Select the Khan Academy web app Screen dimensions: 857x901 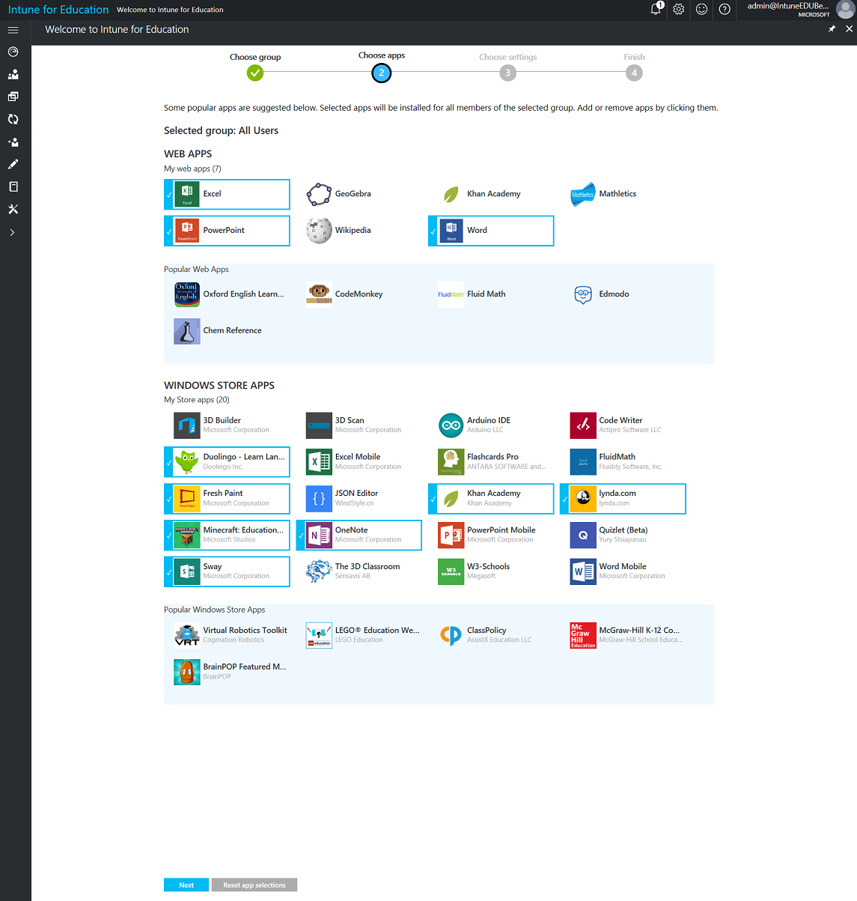[x=491, y=194]
